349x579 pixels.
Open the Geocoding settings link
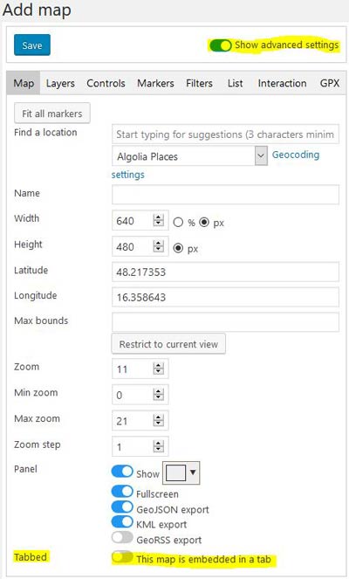tap(216, 165)
